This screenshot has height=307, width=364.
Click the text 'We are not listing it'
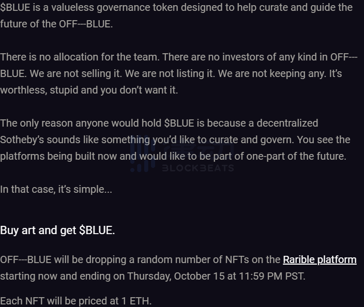tap(170, 73)
